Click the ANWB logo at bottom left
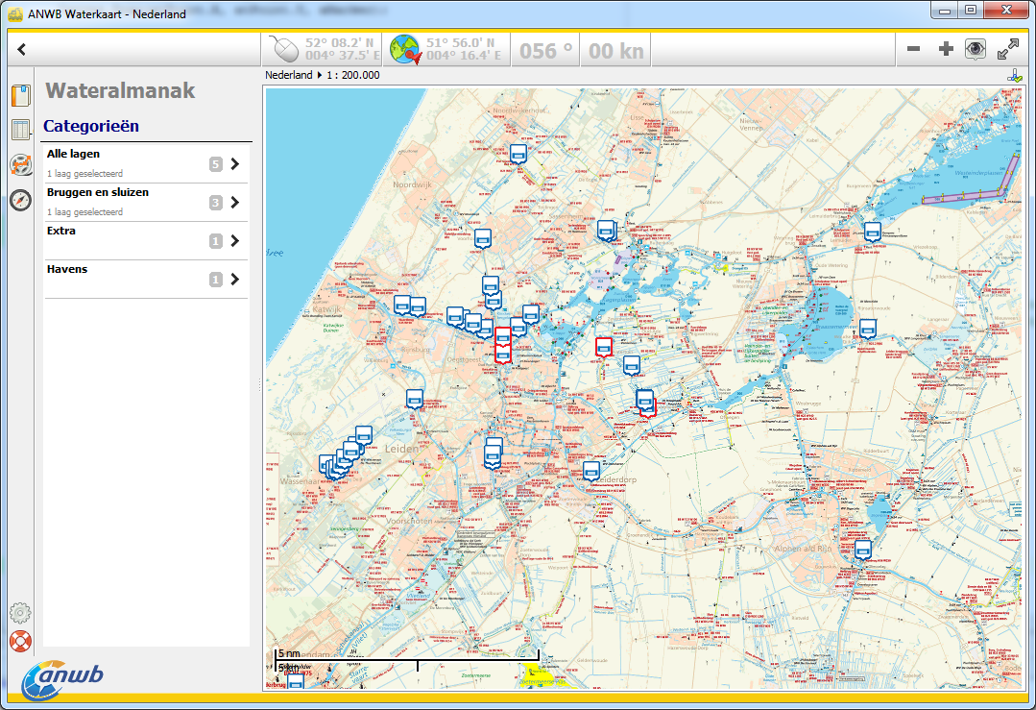 (x=62, y=676)
